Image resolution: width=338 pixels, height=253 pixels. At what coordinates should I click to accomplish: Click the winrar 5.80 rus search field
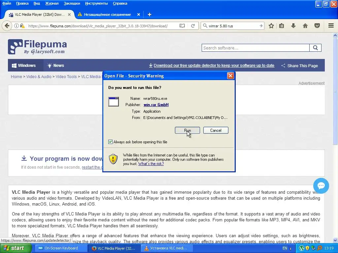233,26
